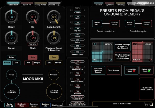Click the Loop Length knob
155x108 pixels.
tap(54, 17)
